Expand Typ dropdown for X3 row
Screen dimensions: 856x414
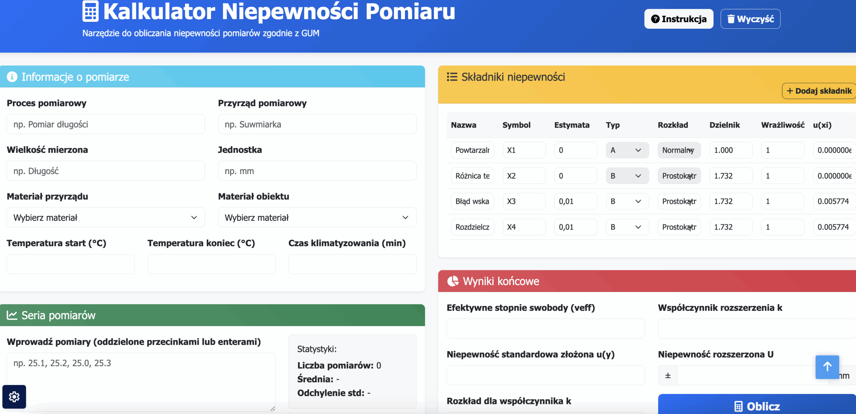(627, 201)
